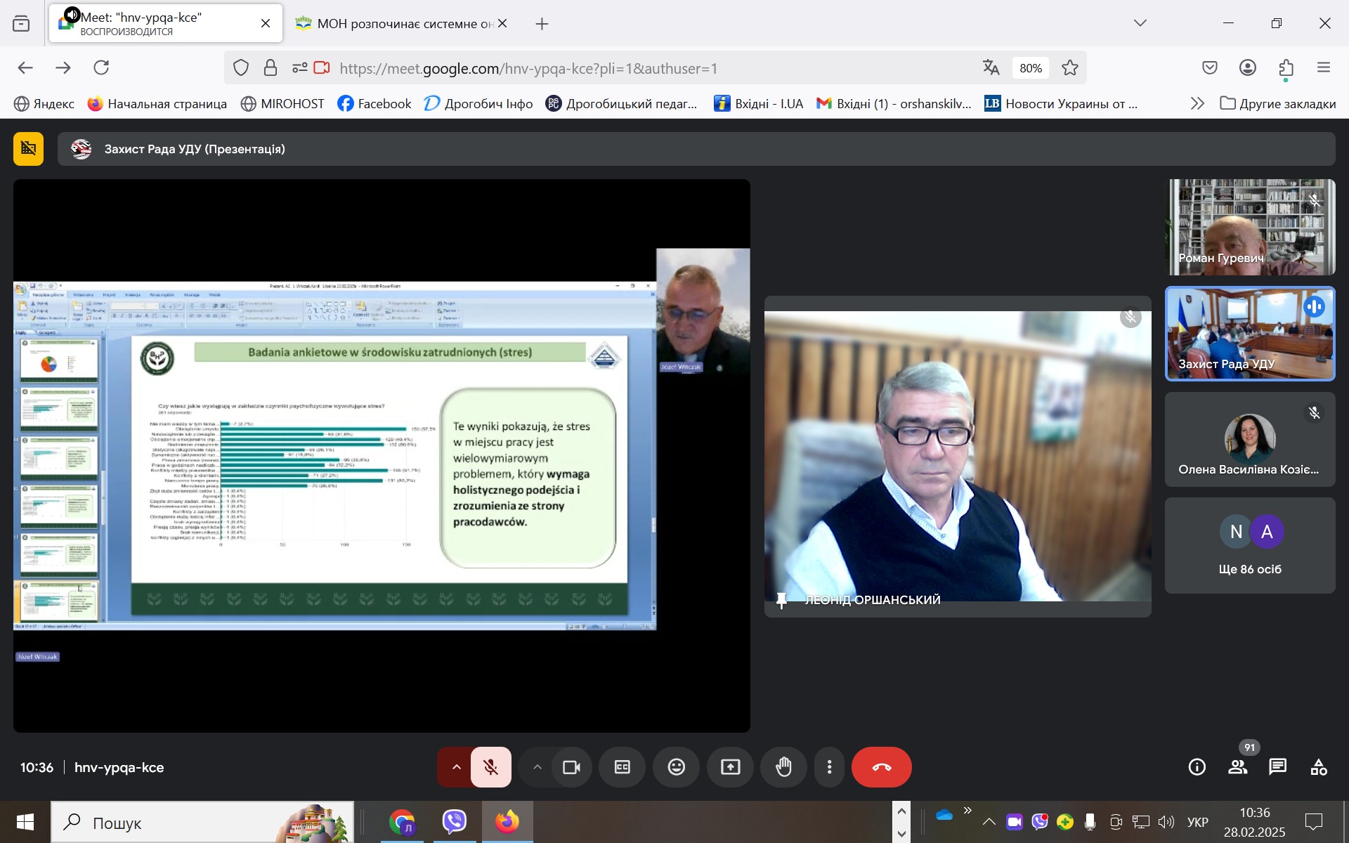
Task: Open meeting details info icon
Action: click(1197, 767)
